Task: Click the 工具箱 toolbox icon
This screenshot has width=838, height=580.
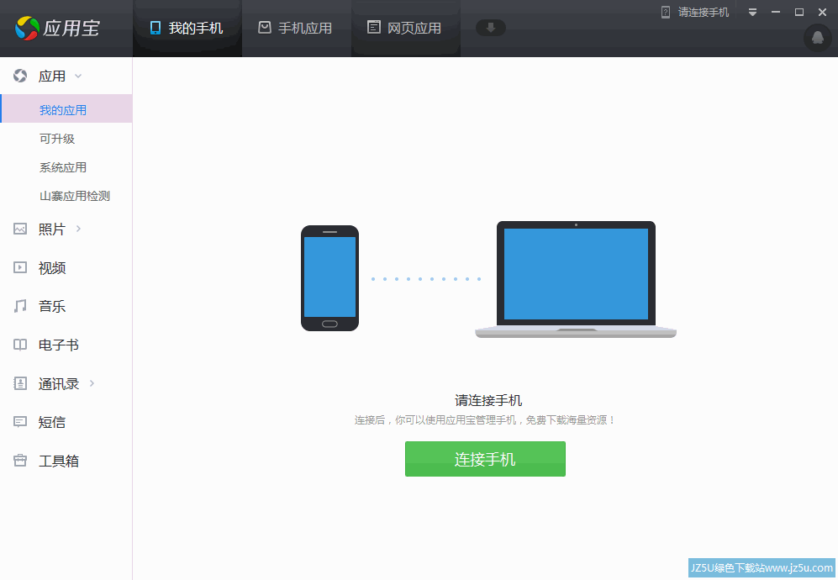Action: (20, 461)
